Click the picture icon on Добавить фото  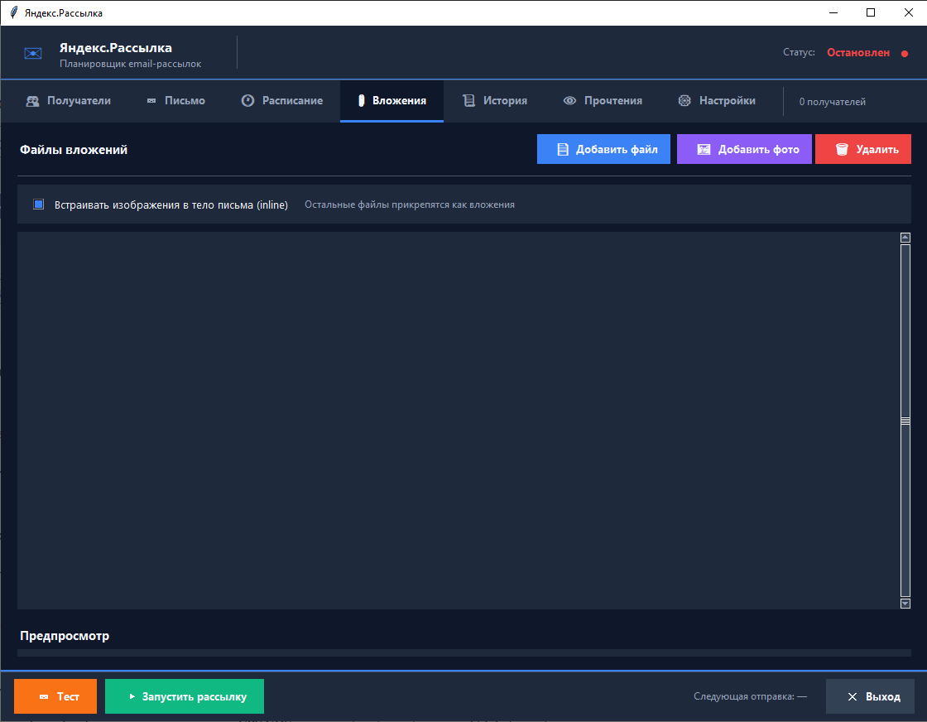[x=704, y=150]
